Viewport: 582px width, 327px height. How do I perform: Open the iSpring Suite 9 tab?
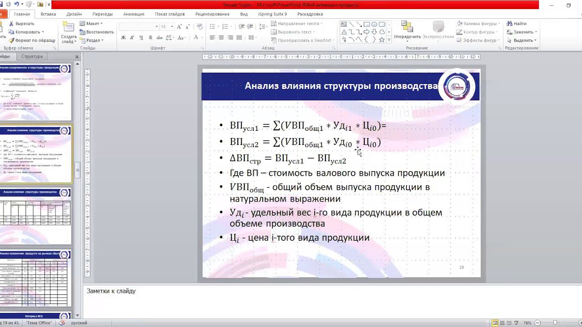[x=272, y=14]
